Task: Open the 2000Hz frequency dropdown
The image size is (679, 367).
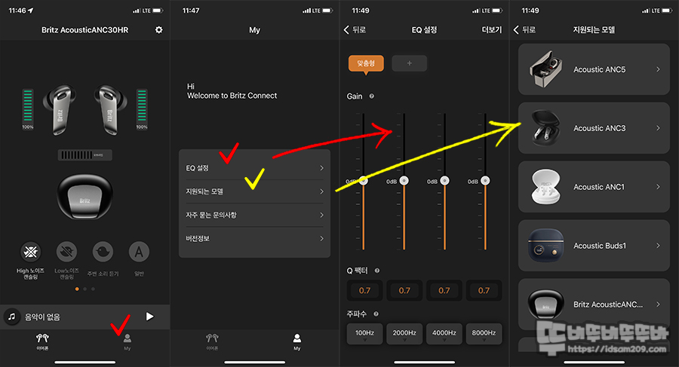Action: coord(404,334)
